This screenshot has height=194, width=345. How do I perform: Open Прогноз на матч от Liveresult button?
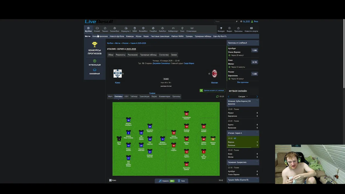click(212, 91)
